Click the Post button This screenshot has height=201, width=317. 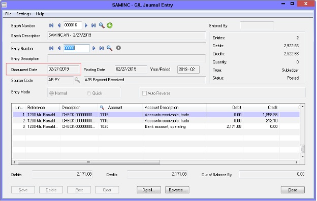pyautogui.click(x=79, y=190)
